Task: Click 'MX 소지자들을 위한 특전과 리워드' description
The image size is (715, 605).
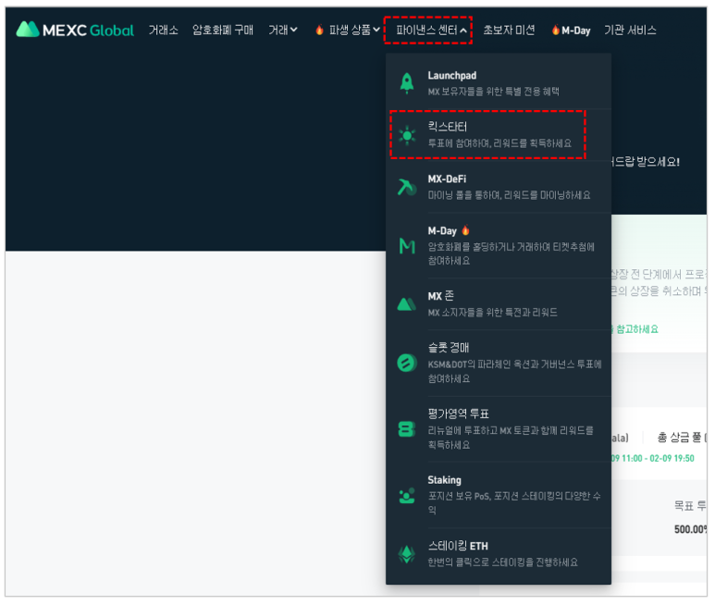Action: 492,313
